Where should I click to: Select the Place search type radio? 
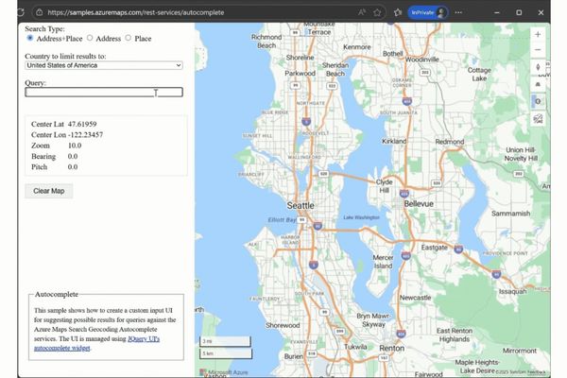pos(128,38)
